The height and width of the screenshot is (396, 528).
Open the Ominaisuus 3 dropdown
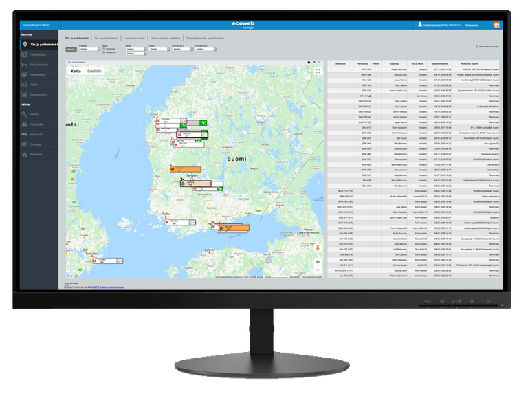click(206, 49)
